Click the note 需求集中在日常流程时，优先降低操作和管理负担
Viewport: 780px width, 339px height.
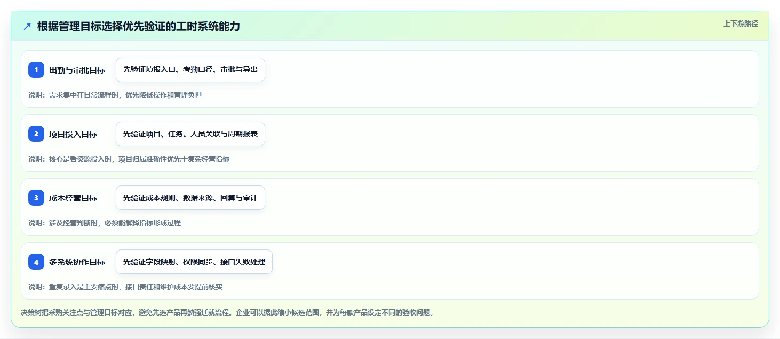(125, 95)
